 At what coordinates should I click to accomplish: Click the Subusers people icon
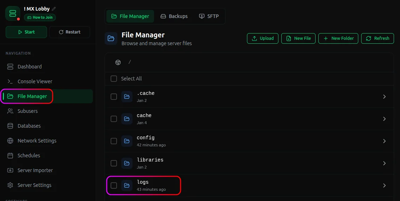pyautogui.click(x=10, y=111)
